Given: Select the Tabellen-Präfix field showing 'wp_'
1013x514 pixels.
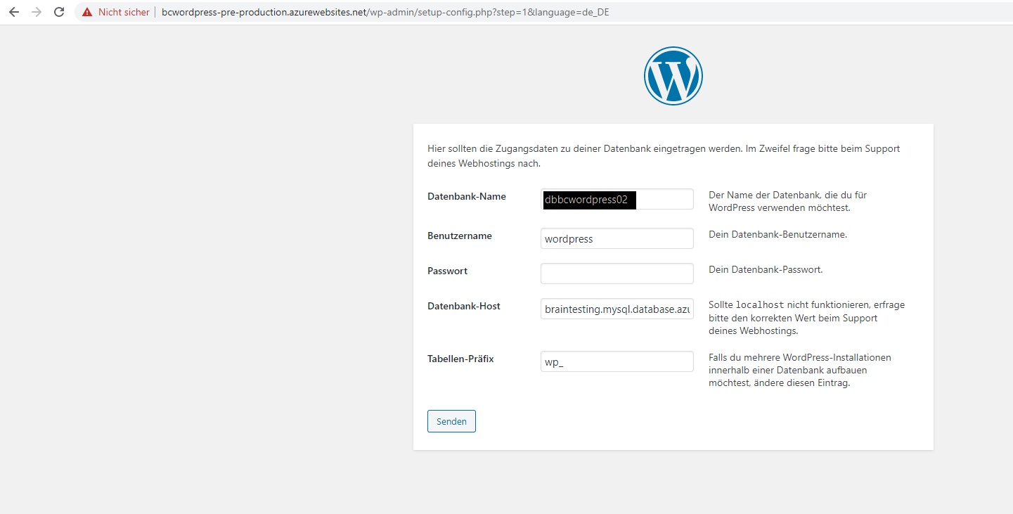Looking at the screenshot, I should (617, 361).
